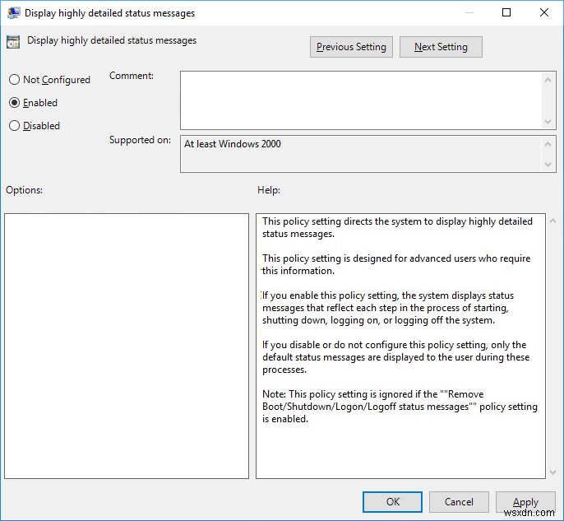The height and width of the screenshot is (521, 564).
Task: Click the Help pane scroll-down arrow
Action: coord(552,472)
